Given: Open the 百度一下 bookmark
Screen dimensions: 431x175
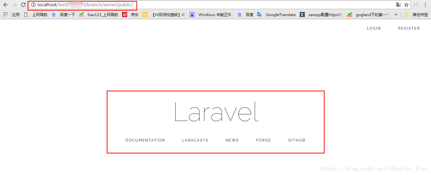Looking at the screenshot, I should point(63,15).
